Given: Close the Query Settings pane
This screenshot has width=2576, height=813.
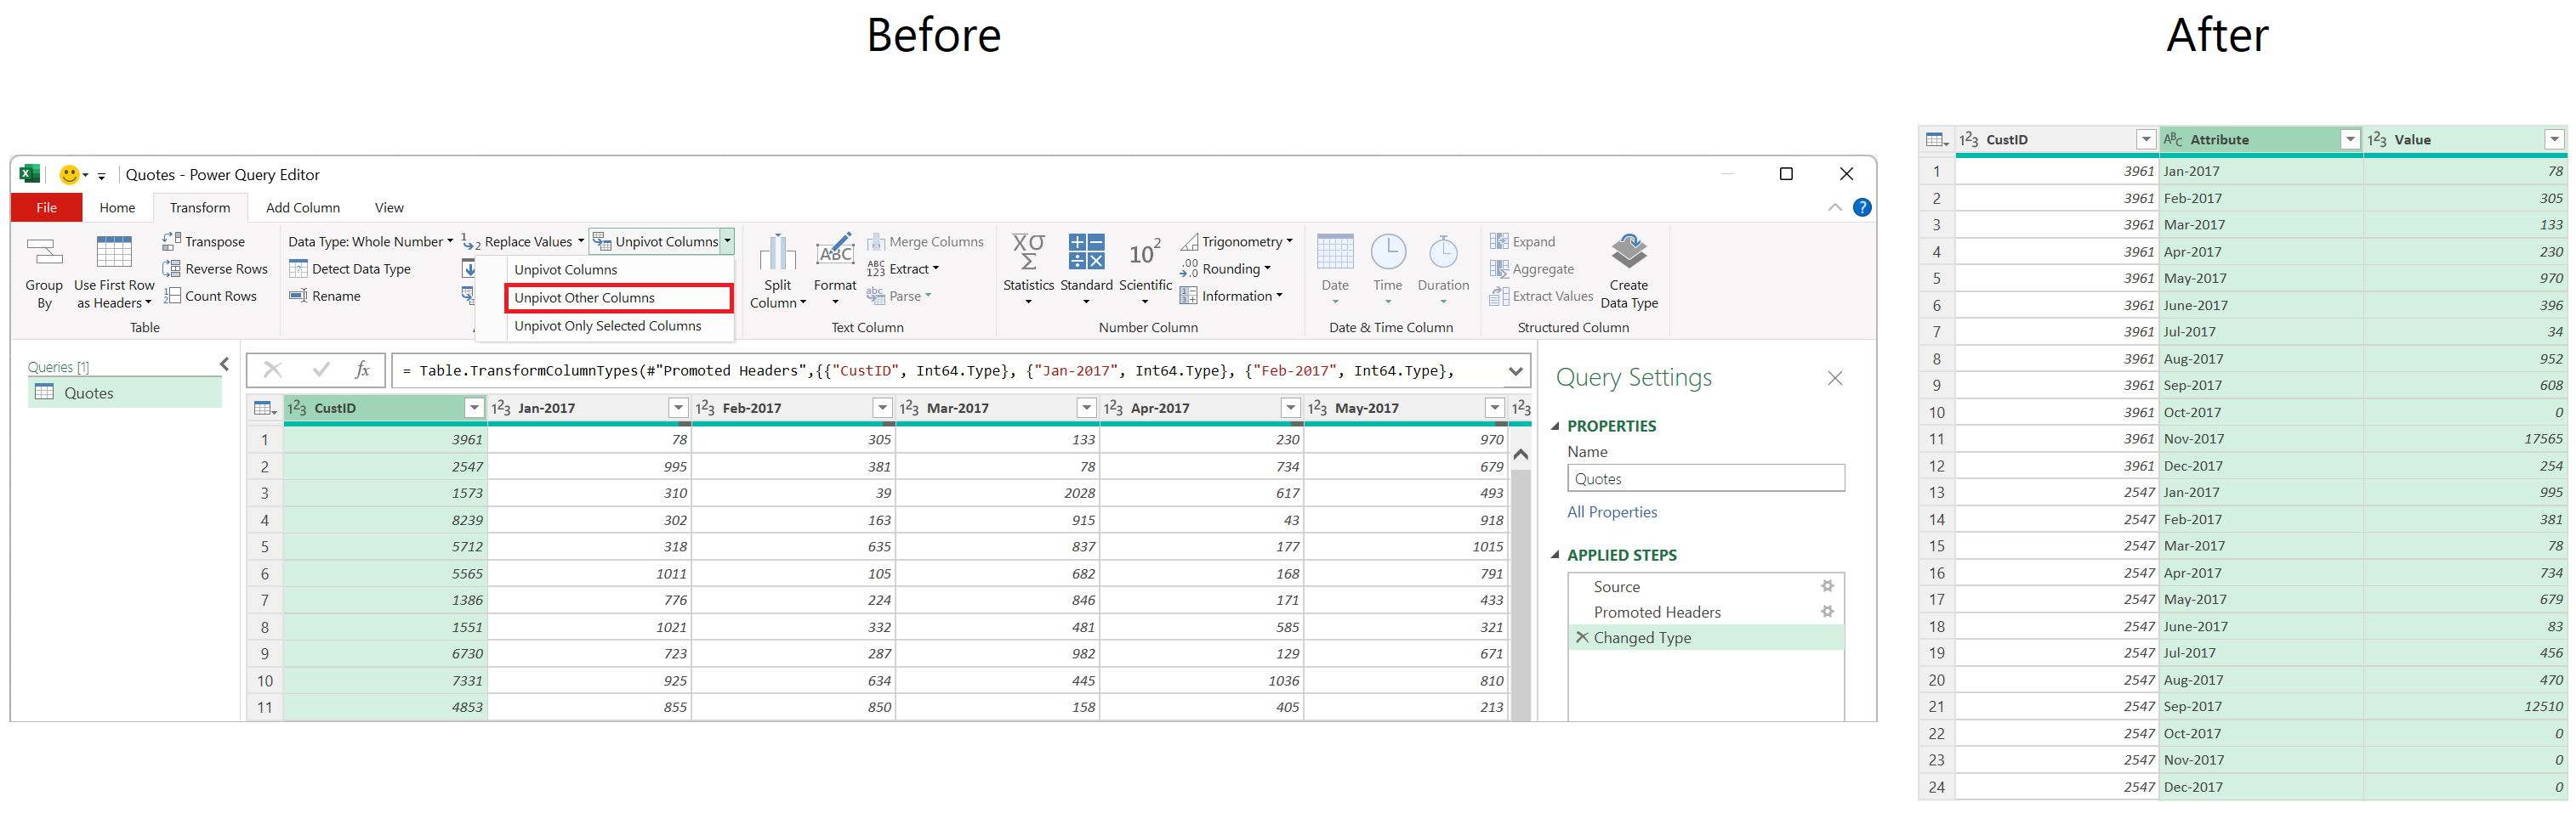Looking at the screenshot, I should [x=1835, y=377].
